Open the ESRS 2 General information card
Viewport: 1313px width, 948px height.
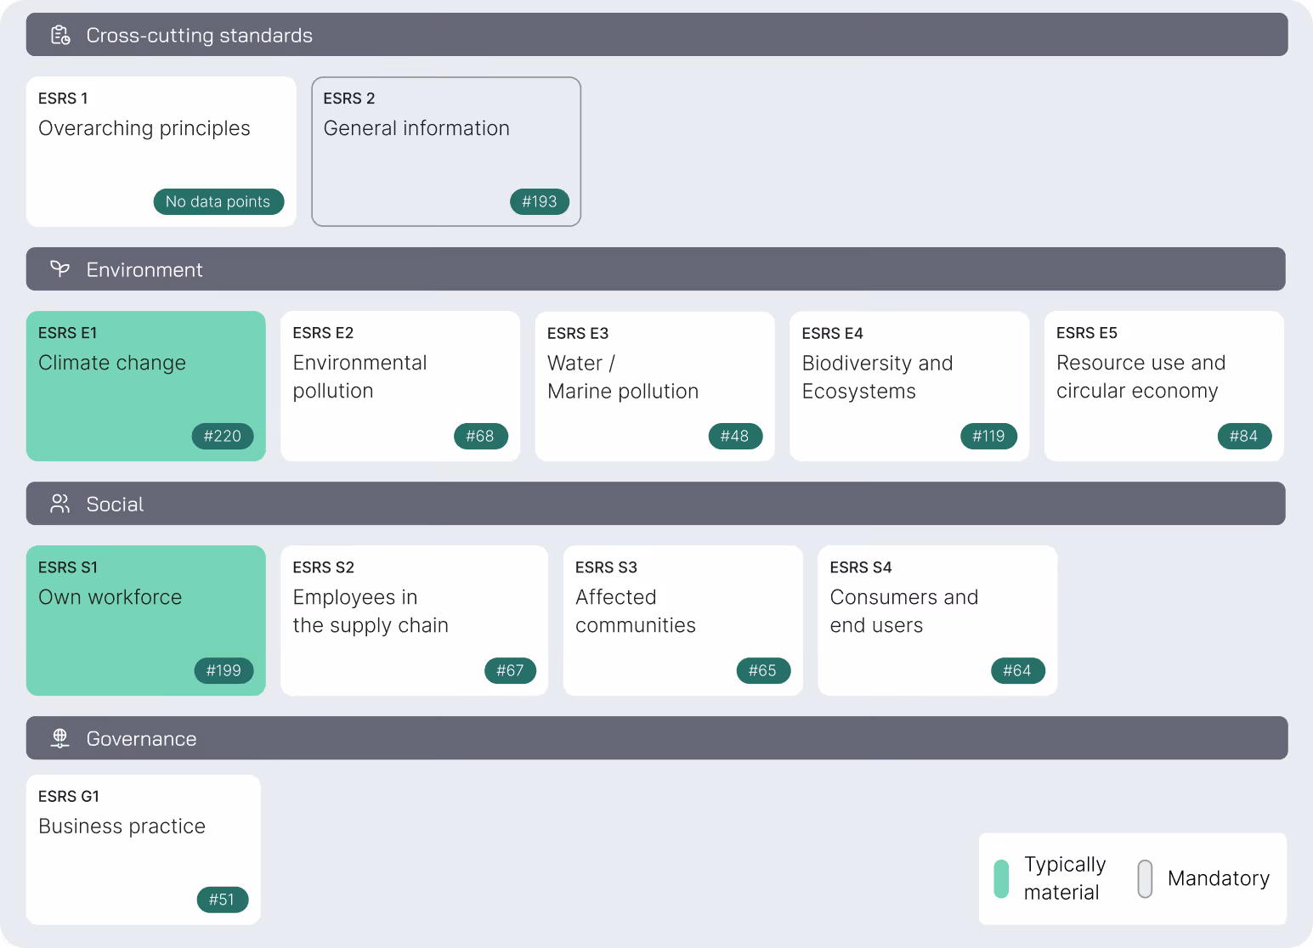click(x=446, y=152)
